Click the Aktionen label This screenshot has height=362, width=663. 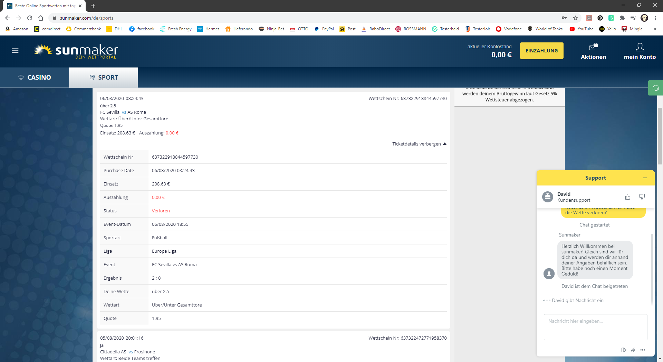593,57
